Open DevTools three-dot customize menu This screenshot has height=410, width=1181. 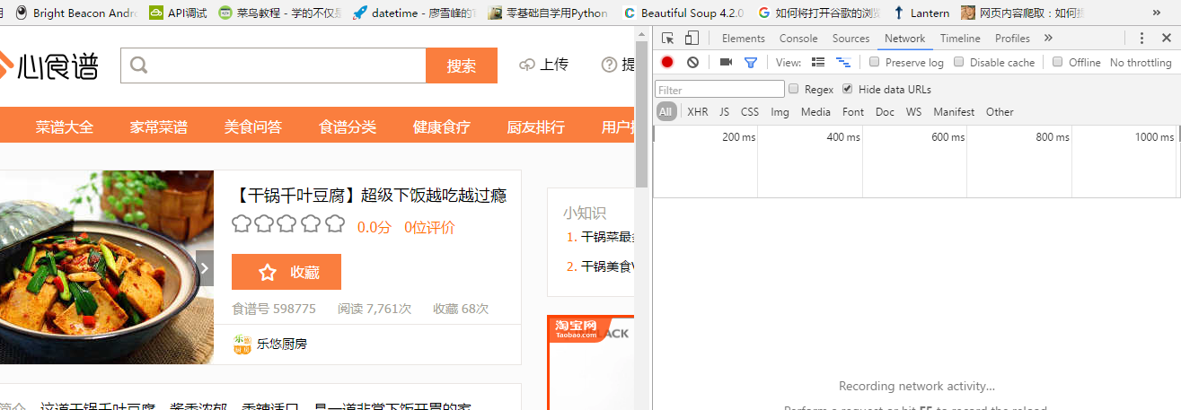[1142, 39]
